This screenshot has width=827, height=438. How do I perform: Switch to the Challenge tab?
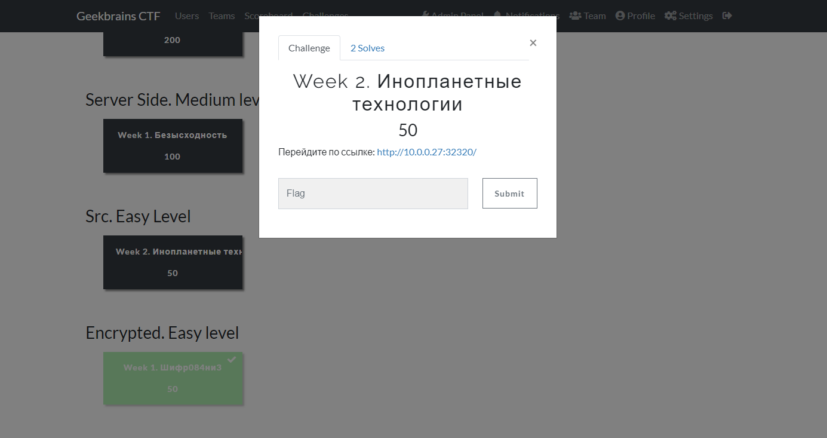(x=309, y=48)
